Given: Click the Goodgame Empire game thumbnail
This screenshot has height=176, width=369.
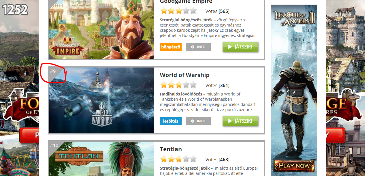Looking at the screenshot, I should pyautogui.click(x=102, y=29).
